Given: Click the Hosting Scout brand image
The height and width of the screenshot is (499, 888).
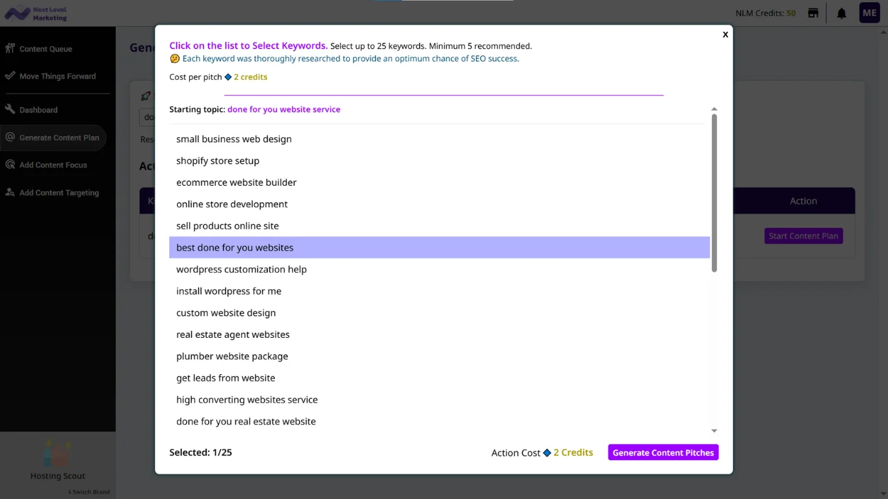Looking at the screenshot, I should [57, 453].
